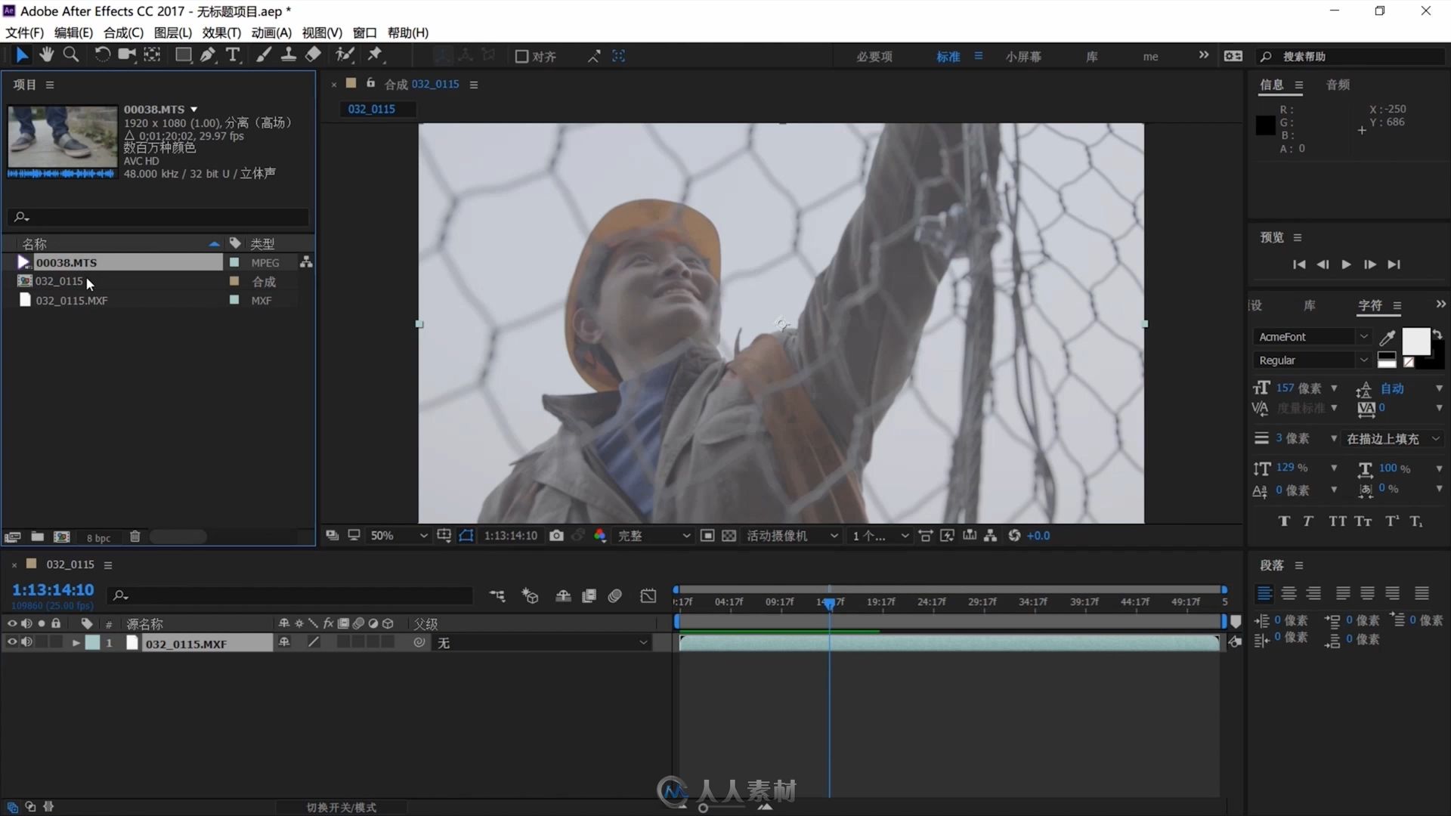Click the eyedropper in Character panel
Image resolution: width=1451 pixels, height=816 pixels.
tap(1387, 338)
